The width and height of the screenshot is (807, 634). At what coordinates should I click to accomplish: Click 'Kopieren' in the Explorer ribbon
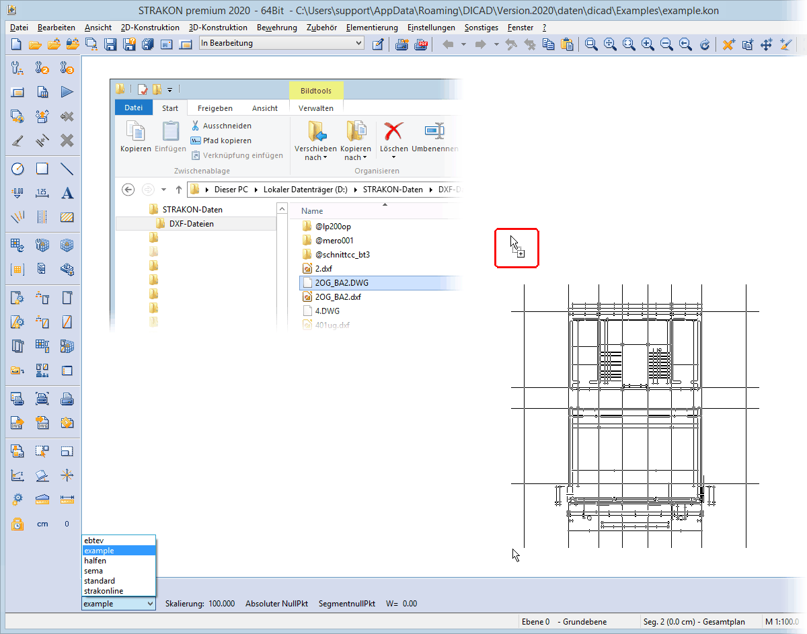(x=135, y=136)
